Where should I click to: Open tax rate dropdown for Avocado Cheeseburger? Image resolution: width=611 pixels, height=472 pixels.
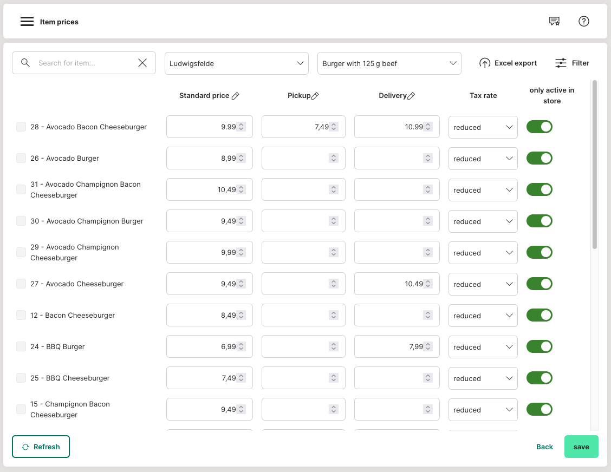tap(483, 284)
